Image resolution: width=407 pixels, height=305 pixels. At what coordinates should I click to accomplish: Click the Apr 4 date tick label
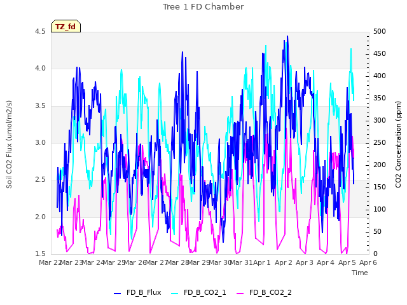[x=326, y=262]
